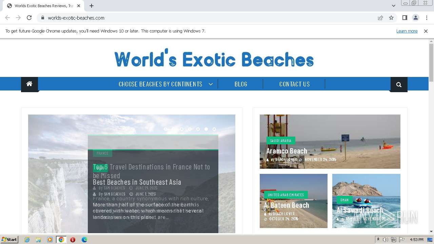Select the United Arab Emirates tag
434x244 pixels.
(286, 195)
